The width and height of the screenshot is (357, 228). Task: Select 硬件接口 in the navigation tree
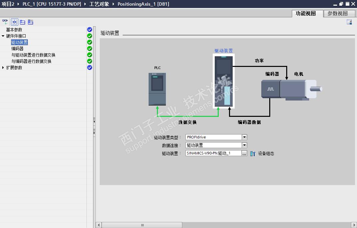point(16,36)
